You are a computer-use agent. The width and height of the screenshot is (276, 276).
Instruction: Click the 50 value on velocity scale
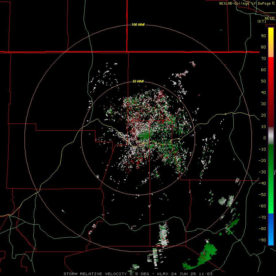click(x=263, y=81)
